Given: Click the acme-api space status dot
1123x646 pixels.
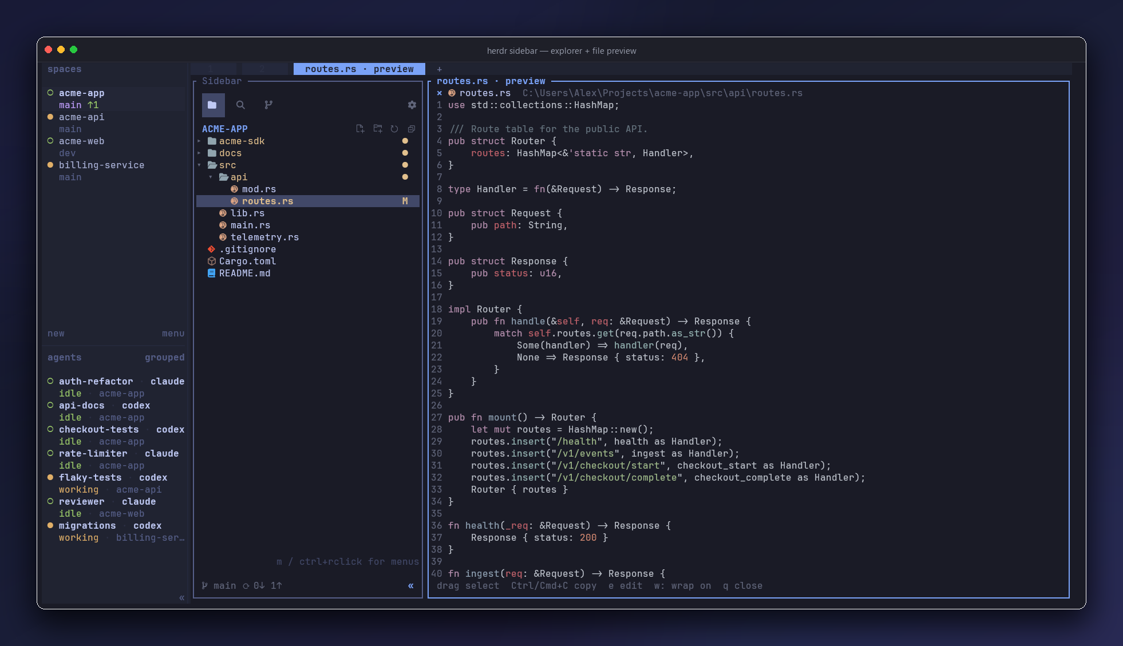Looking at the screenshot, I should point(50,117).
